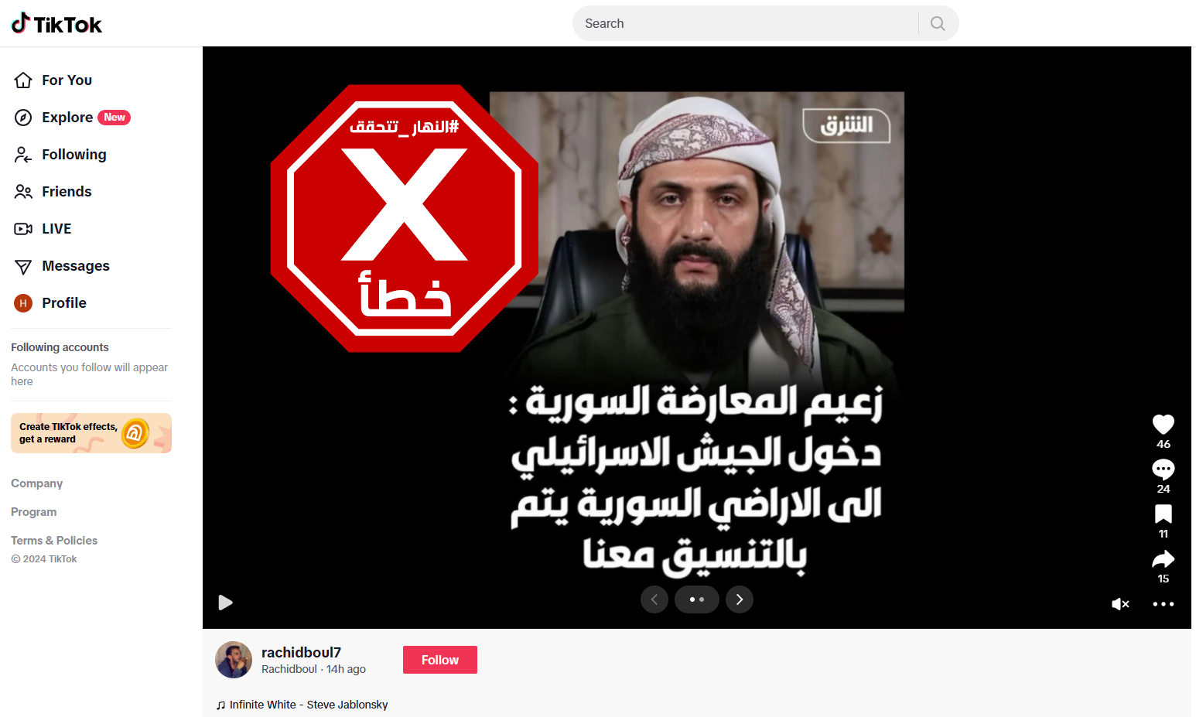
Task: Open comments via speech bubble icon
Action: [1163, 469]
